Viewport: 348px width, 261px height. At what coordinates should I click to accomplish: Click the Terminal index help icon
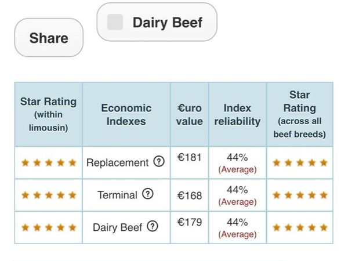tap(148, 195)
